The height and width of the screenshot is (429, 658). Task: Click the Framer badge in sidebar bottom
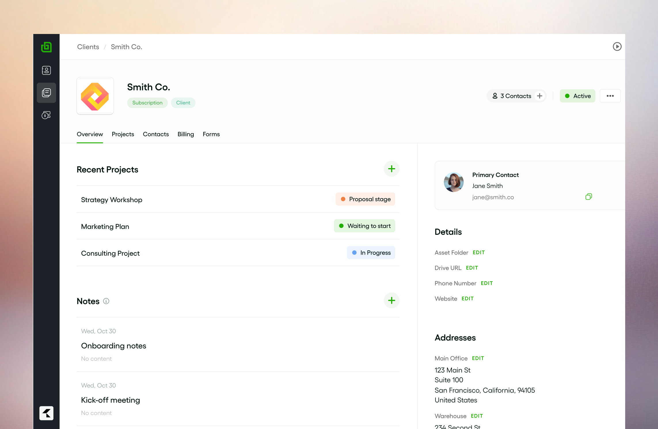click(46, 413)
